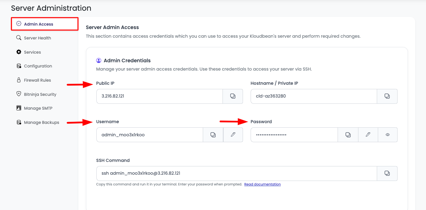Copy the SSH Command
The height and width of the screenshot is (210, 426).
coord(387,173)
